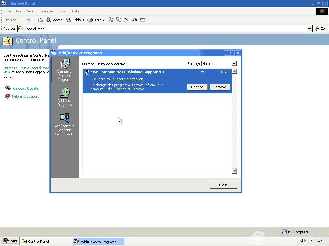
Task: Click the Move To toolbar icon
Action: 111,20
